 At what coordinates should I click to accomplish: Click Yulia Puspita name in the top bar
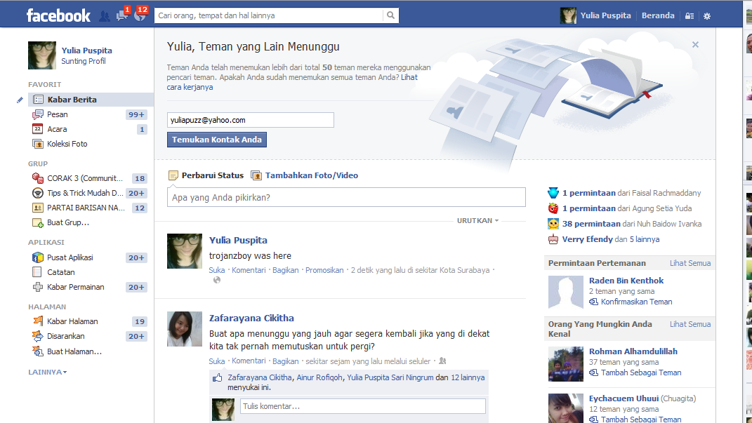[606, 15]
